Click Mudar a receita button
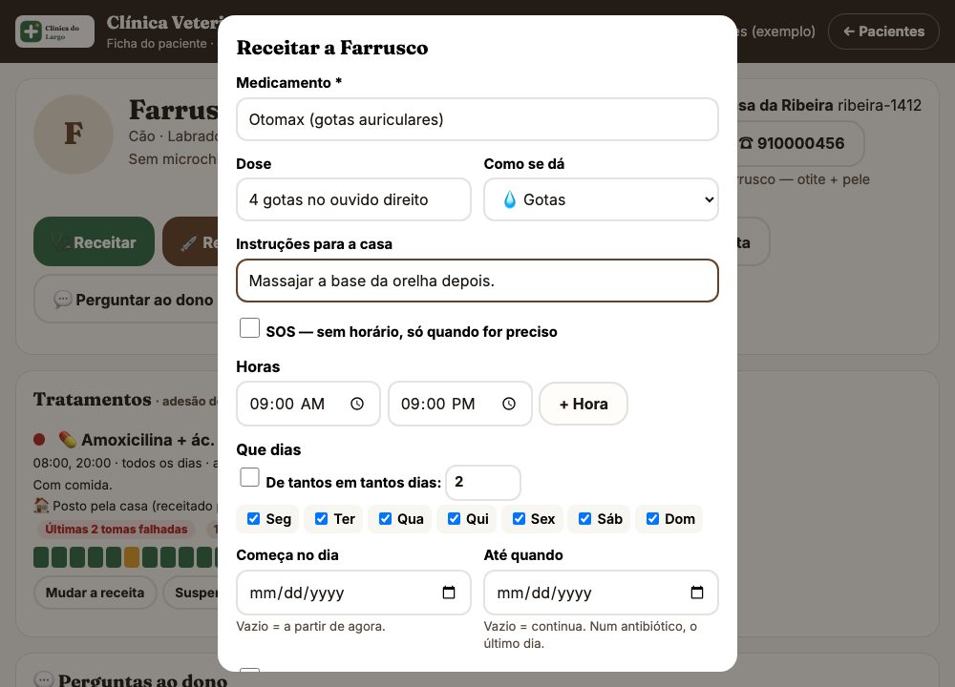955x687 pixels. tap(95, 593)
